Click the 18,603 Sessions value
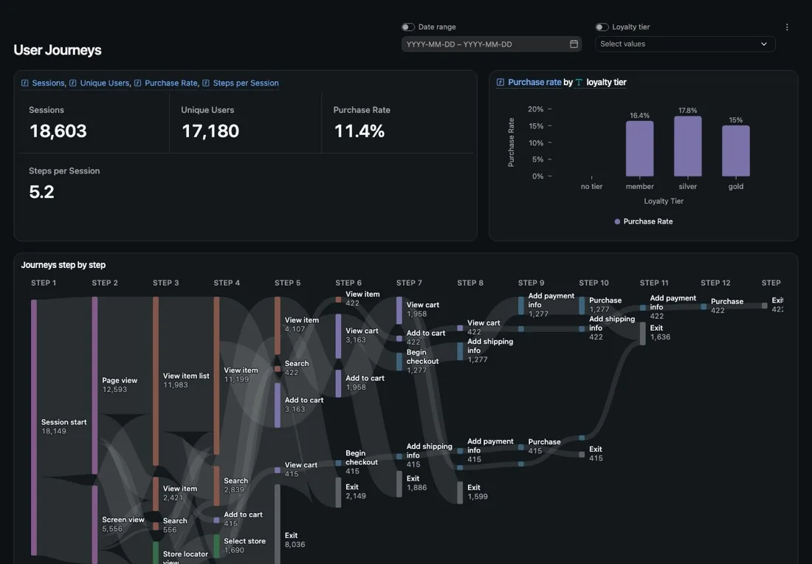Viewport: 812px width, 564px height. click(x=58, y=131)
